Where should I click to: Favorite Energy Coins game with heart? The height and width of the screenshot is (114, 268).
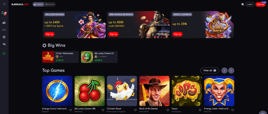click(71, 110)
